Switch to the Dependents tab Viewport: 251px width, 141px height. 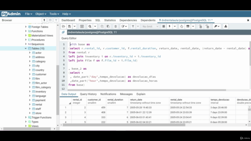[148, 20]
